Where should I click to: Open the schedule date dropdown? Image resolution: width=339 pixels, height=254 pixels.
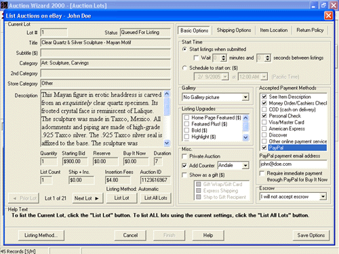[225, 77]
